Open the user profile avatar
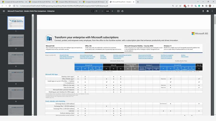Image resolution: width=216 pixels, height=121 pixels. [x=210, y=6]
